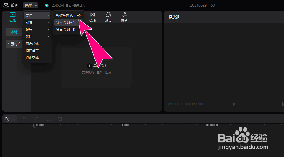This screenshot has width=284, height=157.
Task: Open pointer tool mode dropdown arrow
Action: [14, 119]
